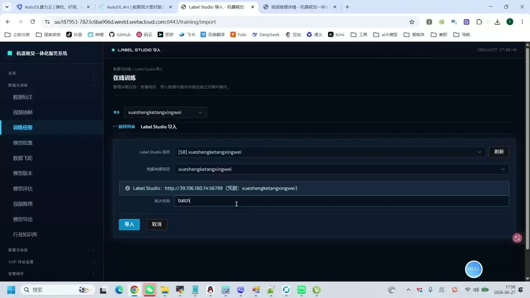Viewport: 530px width, 298px height.
Task: Click the floating translate icon on the page's right edge
Action: point(517,238)
